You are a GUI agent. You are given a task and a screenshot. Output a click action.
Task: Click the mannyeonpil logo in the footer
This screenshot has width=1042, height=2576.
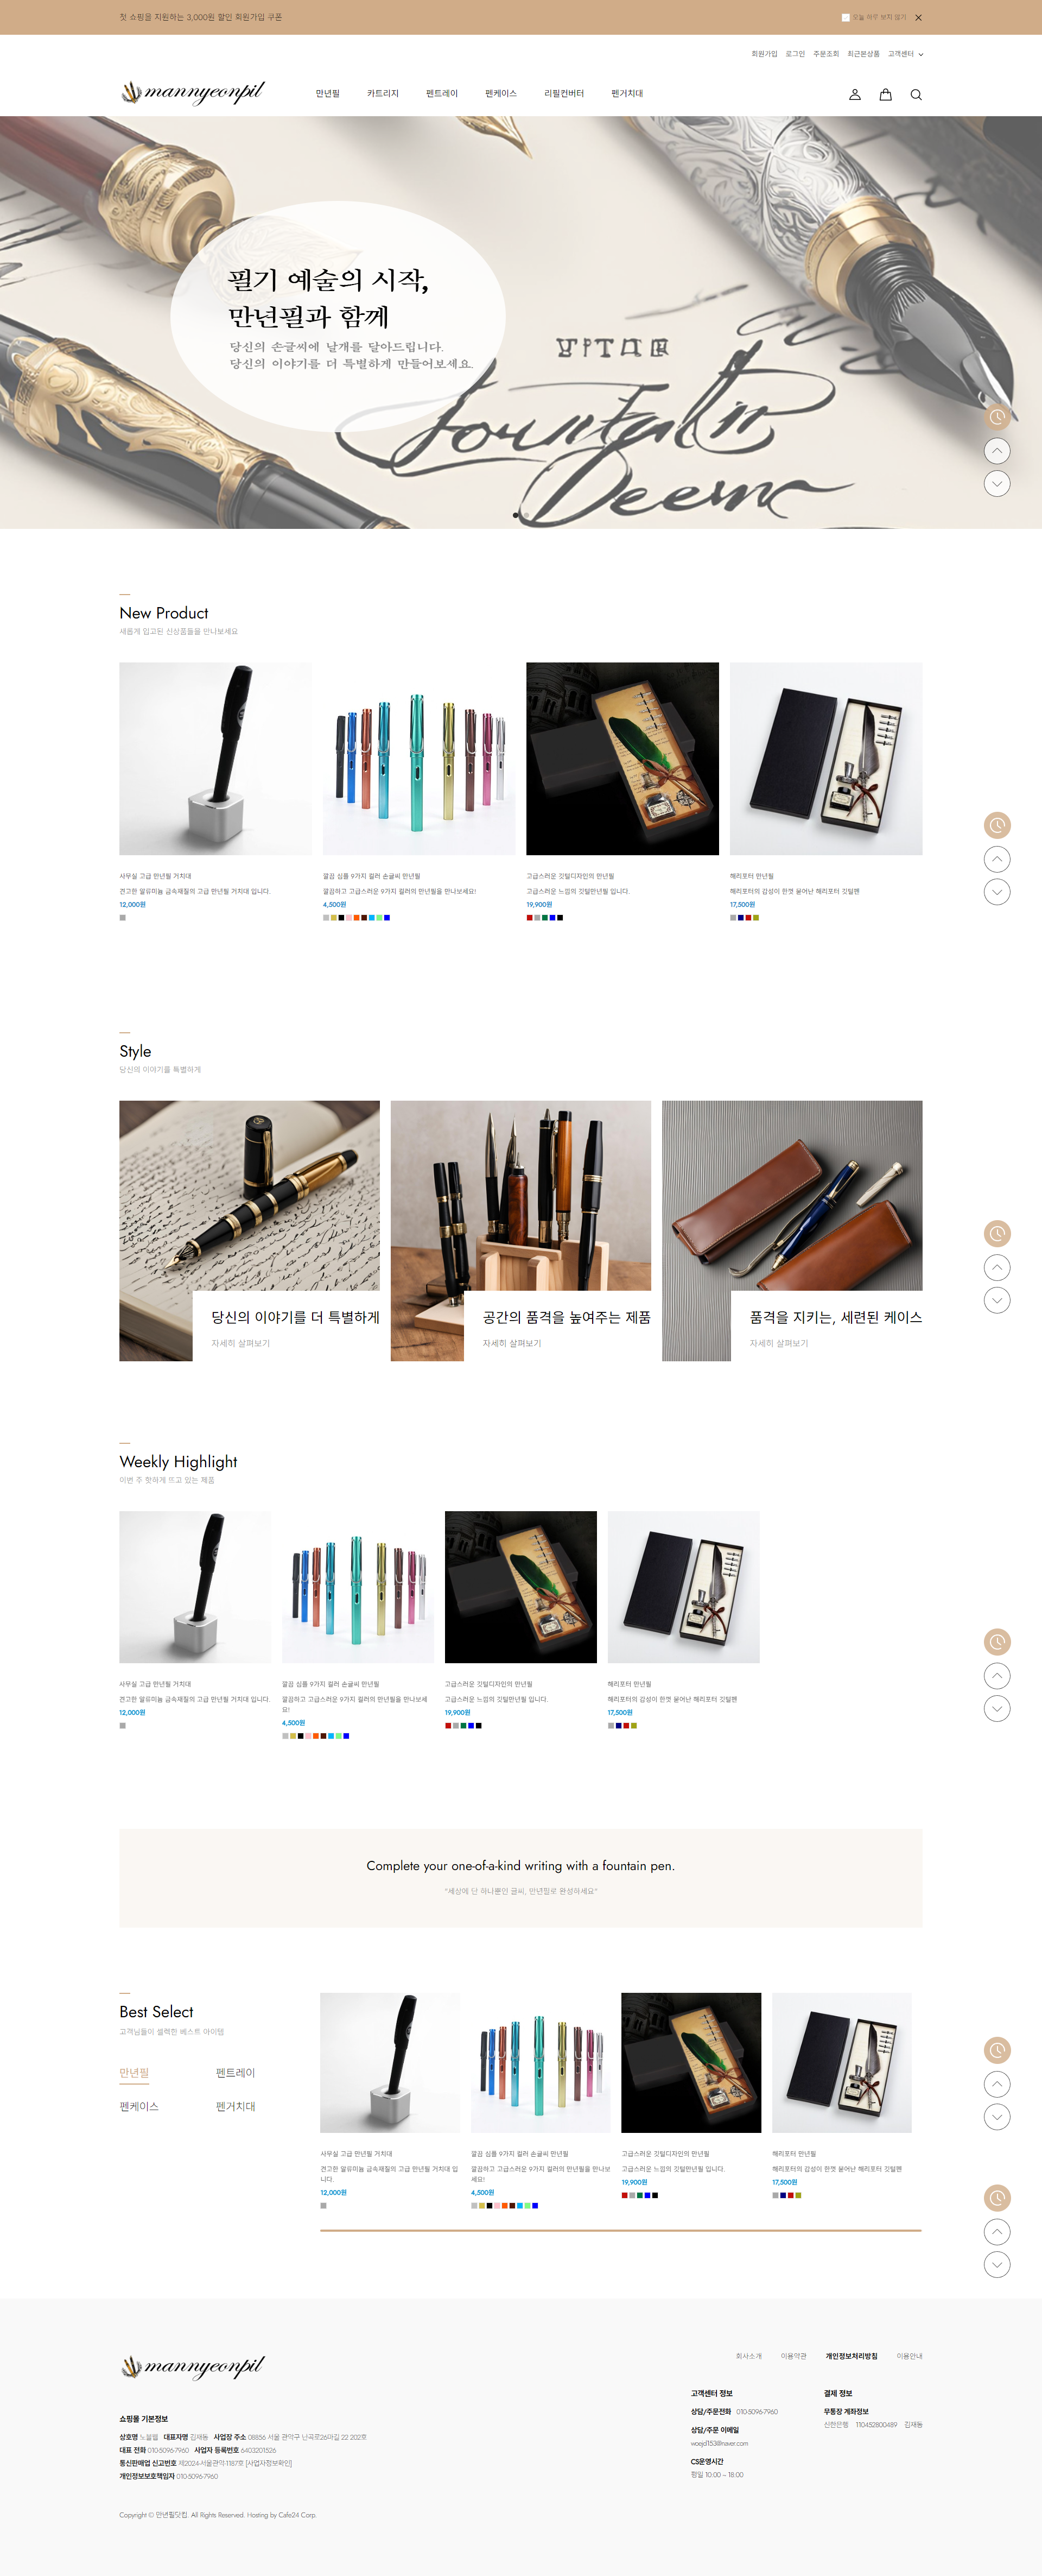pyautogui.click(x=193, y=2366)
